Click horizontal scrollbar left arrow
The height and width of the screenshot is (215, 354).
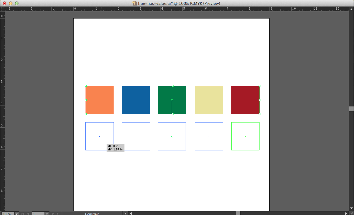(x=131, y=213)
